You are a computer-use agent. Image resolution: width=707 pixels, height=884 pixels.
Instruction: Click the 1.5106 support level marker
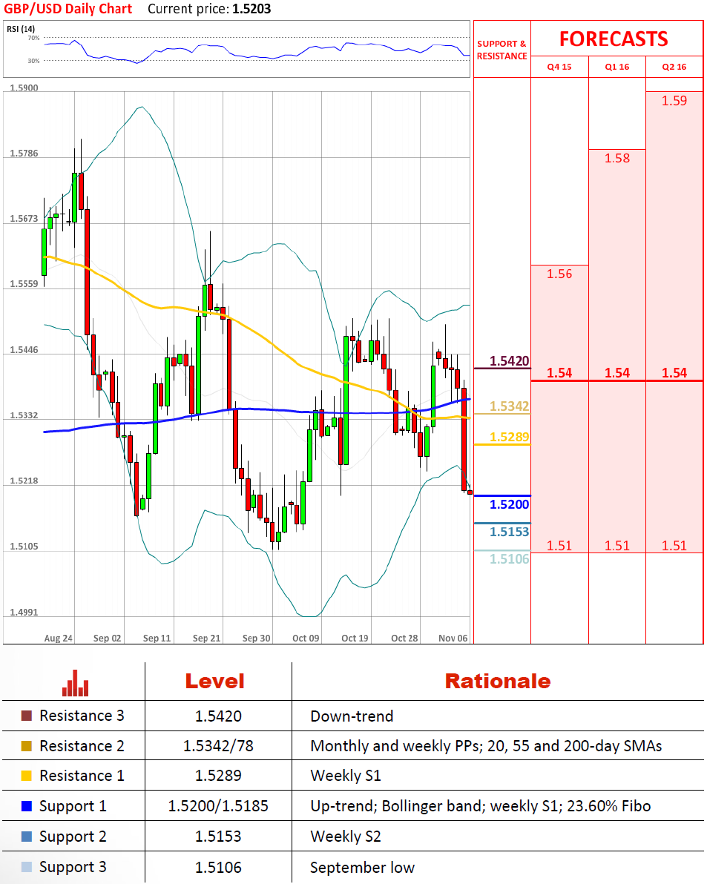[x=509, y=558]
